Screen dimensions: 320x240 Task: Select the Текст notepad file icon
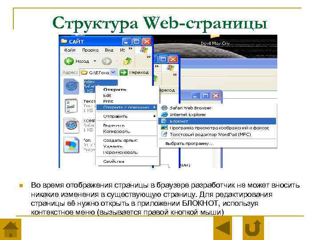71,106
